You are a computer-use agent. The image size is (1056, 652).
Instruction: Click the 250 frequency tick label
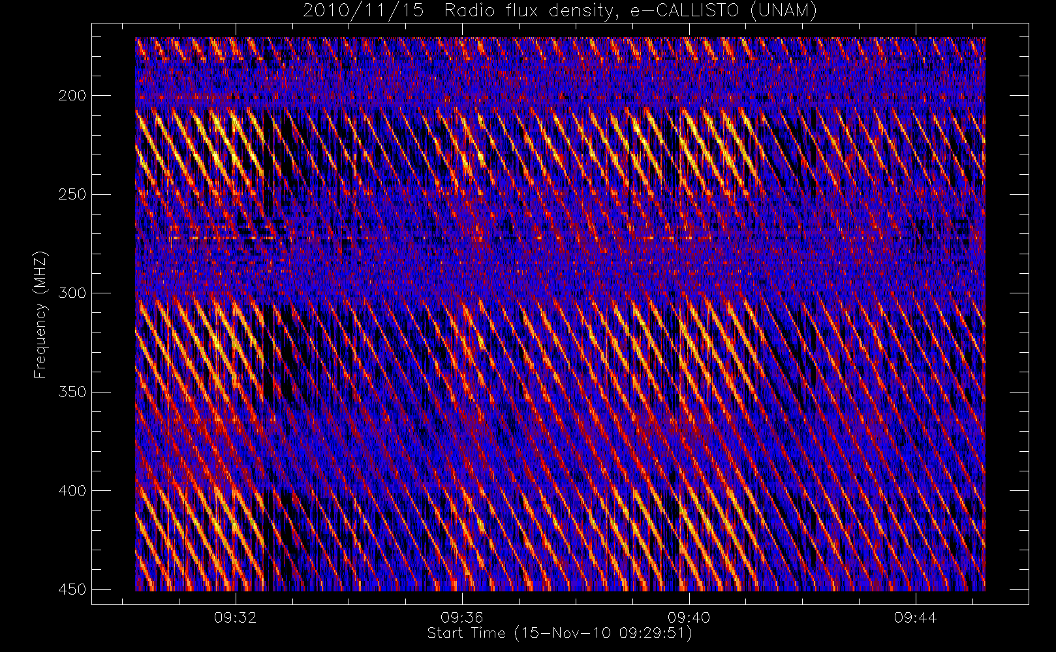pyautogui.click(x=71, y=194)
